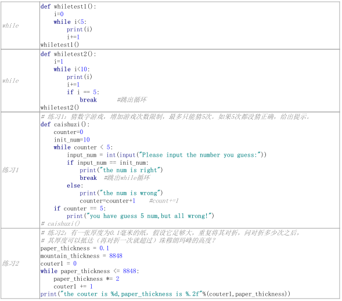Click the 'while' label beside whiletest1
Viewport: 342px width, 301px height.
point(10,26)
